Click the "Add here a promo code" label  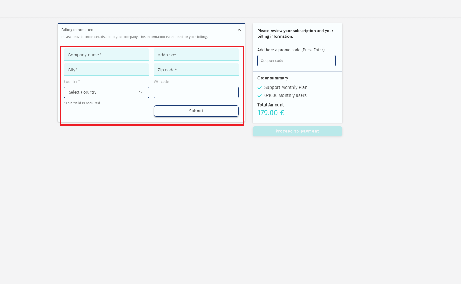click(x=291, y=50)
